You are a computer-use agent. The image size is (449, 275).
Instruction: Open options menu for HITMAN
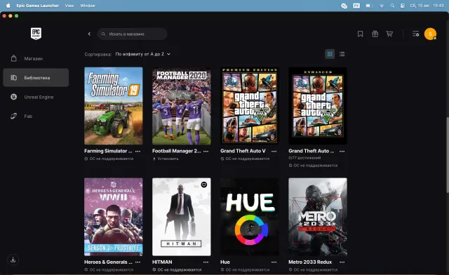(206, 262)
